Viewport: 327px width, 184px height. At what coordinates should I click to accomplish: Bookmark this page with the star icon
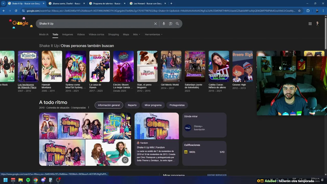299,11
